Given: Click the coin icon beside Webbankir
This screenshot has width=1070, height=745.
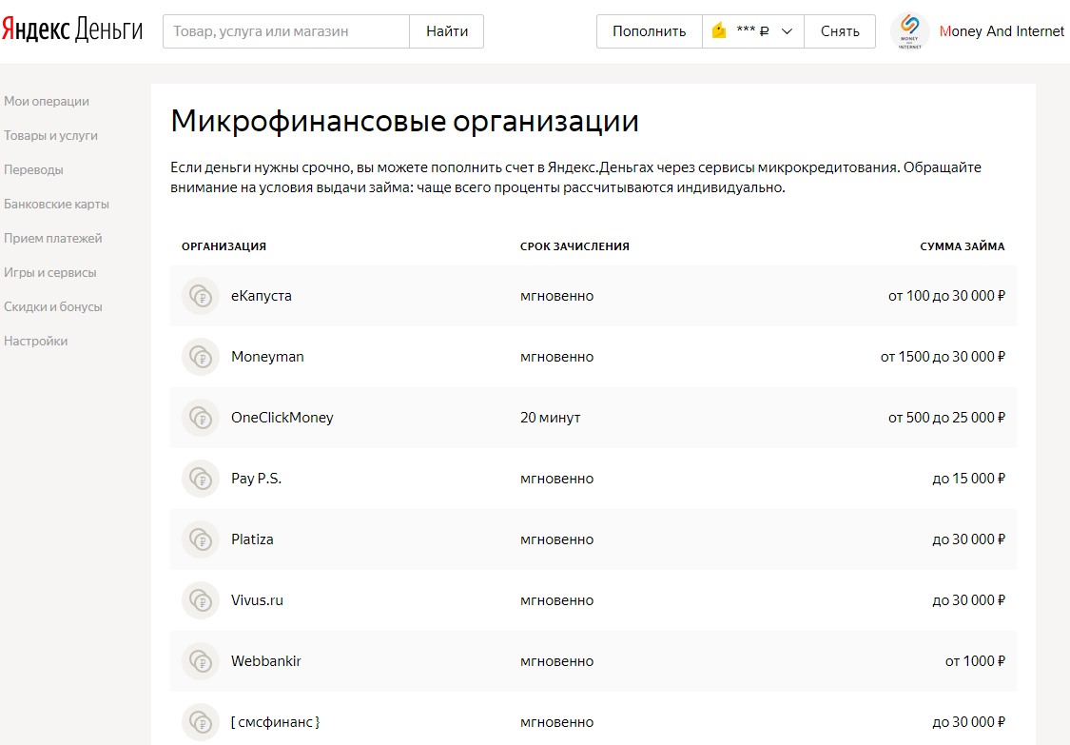Looking at the screenshot, I should pyautogui.click(x=201, y=661).
